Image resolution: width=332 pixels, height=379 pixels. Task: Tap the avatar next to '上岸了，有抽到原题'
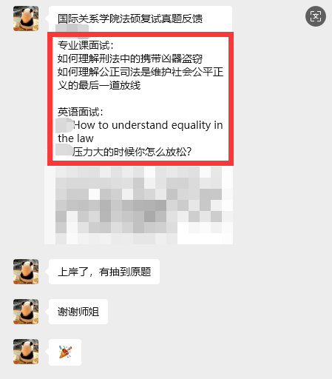pyautogui.click(x=26, y=272)
